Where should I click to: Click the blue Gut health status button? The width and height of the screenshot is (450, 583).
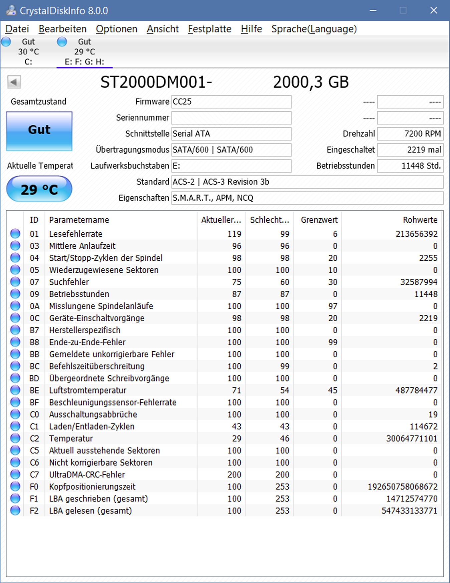(x=39, y=131)
